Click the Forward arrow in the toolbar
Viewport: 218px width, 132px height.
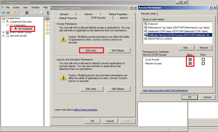[8, 13]
